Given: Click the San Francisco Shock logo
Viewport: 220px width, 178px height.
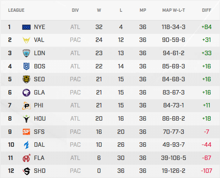Looking at the screenshot, I should point(27,132).
